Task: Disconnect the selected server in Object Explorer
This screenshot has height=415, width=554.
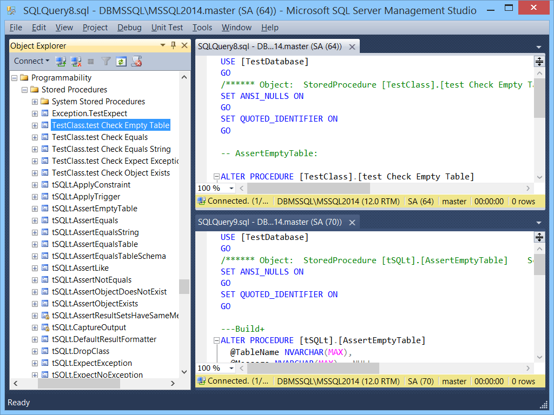Action: coord(75,61)
